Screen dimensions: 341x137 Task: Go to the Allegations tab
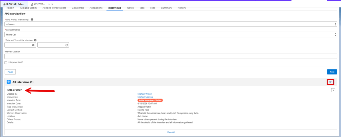coord(96,8)
